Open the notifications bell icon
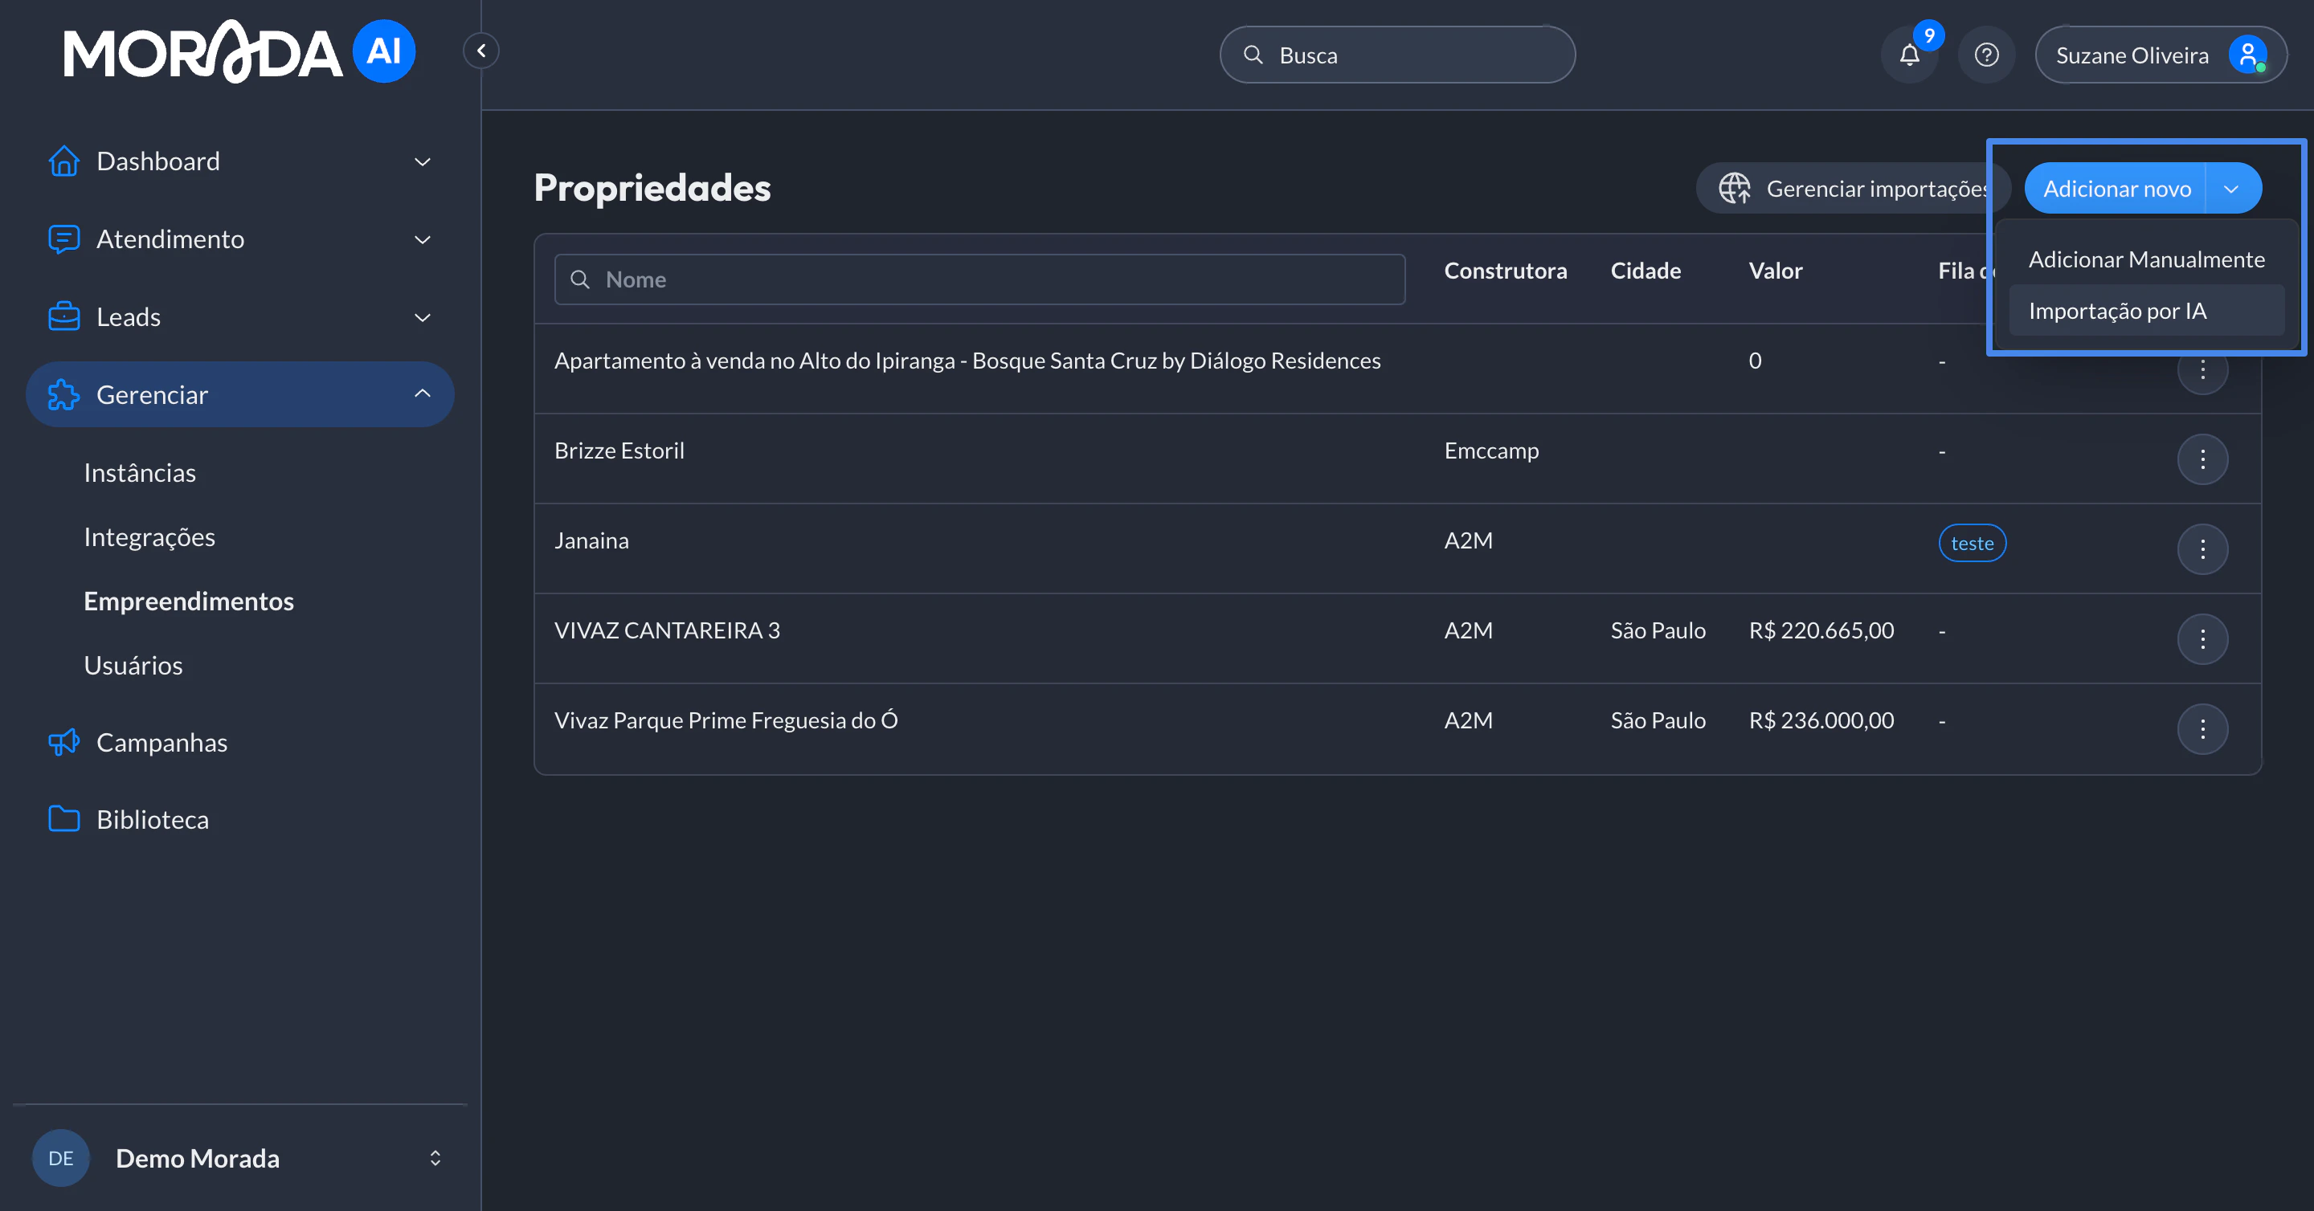Screen dimensions: 2314x1211 (x=1909, y=55)
